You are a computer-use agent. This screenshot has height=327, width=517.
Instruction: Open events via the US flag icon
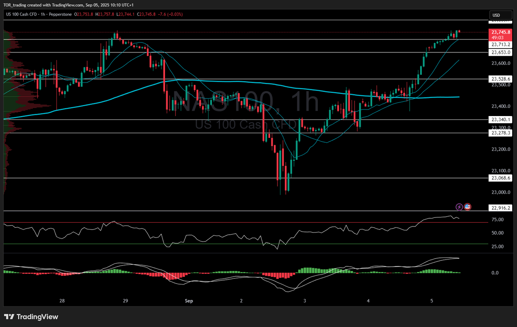click(467, 207)
